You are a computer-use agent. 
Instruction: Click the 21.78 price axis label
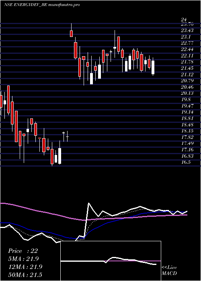[187, 62]
